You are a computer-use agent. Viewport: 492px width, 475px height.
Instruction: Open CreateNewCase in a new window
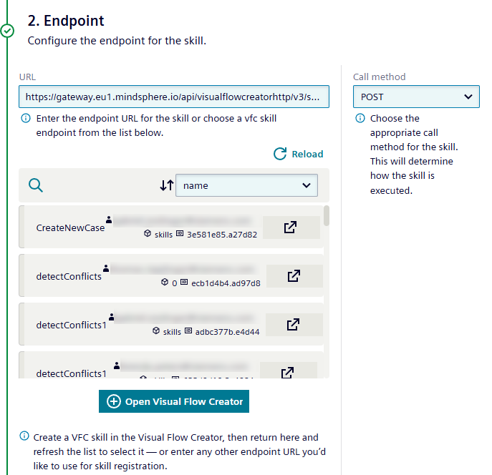290,227
